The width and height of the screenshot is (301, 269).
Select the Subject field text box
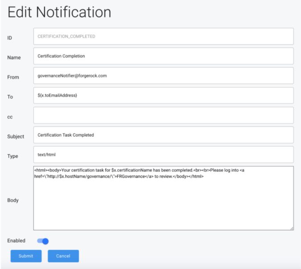click(163, 135)
